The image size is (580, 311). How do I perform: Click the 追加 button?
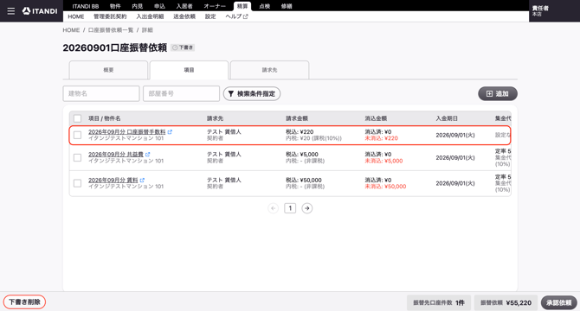[498, 93]
